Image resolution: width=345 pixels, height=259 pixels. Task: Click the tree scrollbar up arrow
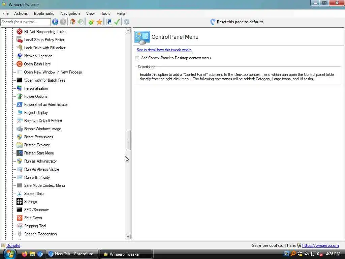128,31
